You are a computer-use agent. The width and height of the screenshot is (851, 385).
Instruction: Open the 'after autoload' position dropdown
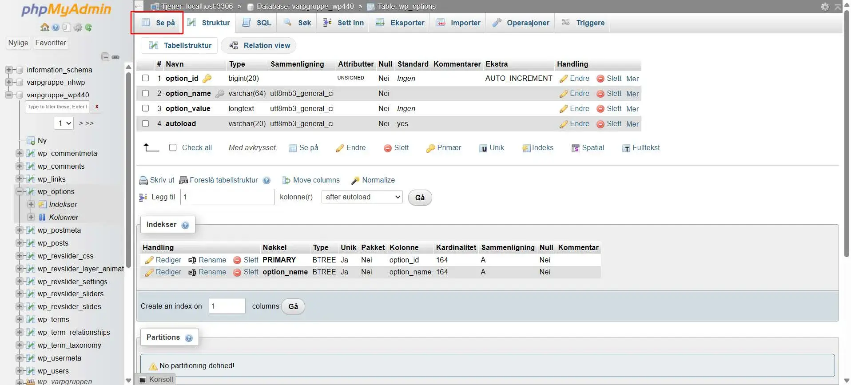[x=362, y=197]
